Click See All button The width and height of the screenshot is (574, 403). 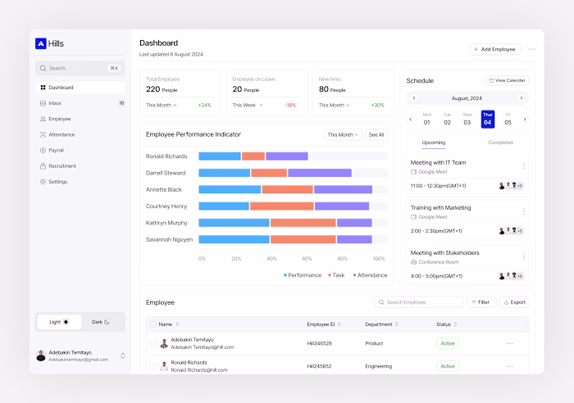click(376, 135)
